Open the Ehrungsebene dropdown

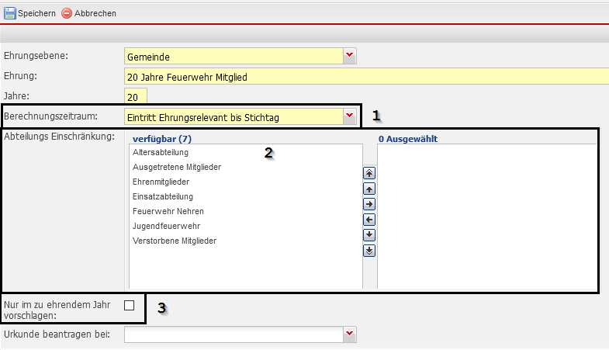349,56
